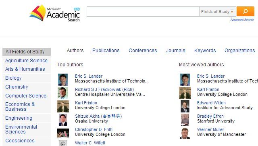This screenshot has height=146, width=258.
Task: Open the Journals tab
Action: pos(175,51)
